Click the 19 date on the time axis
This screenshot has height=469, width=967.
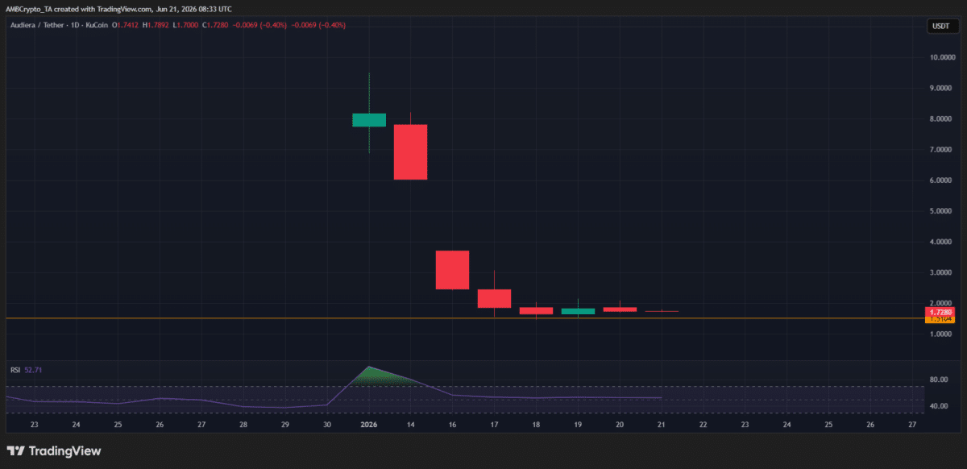(578, 424)
